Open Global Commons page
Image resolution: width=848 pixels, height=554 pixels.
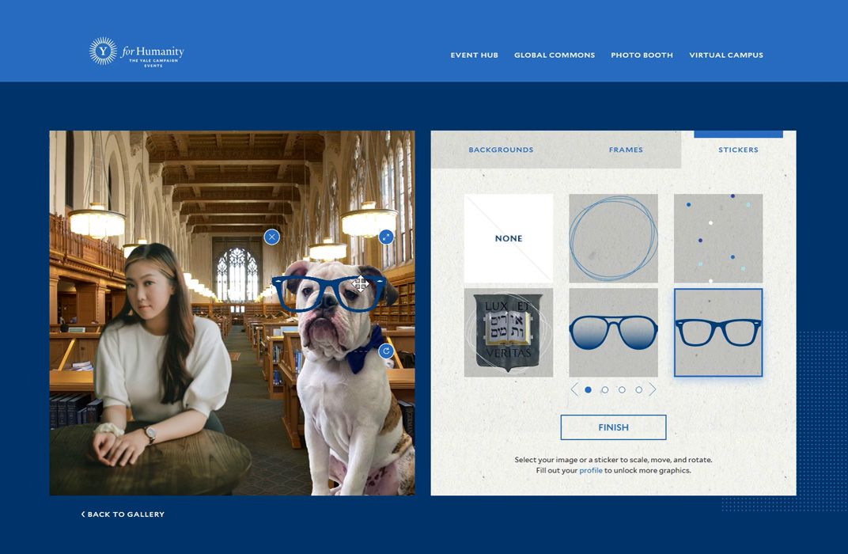pos(555,55)
